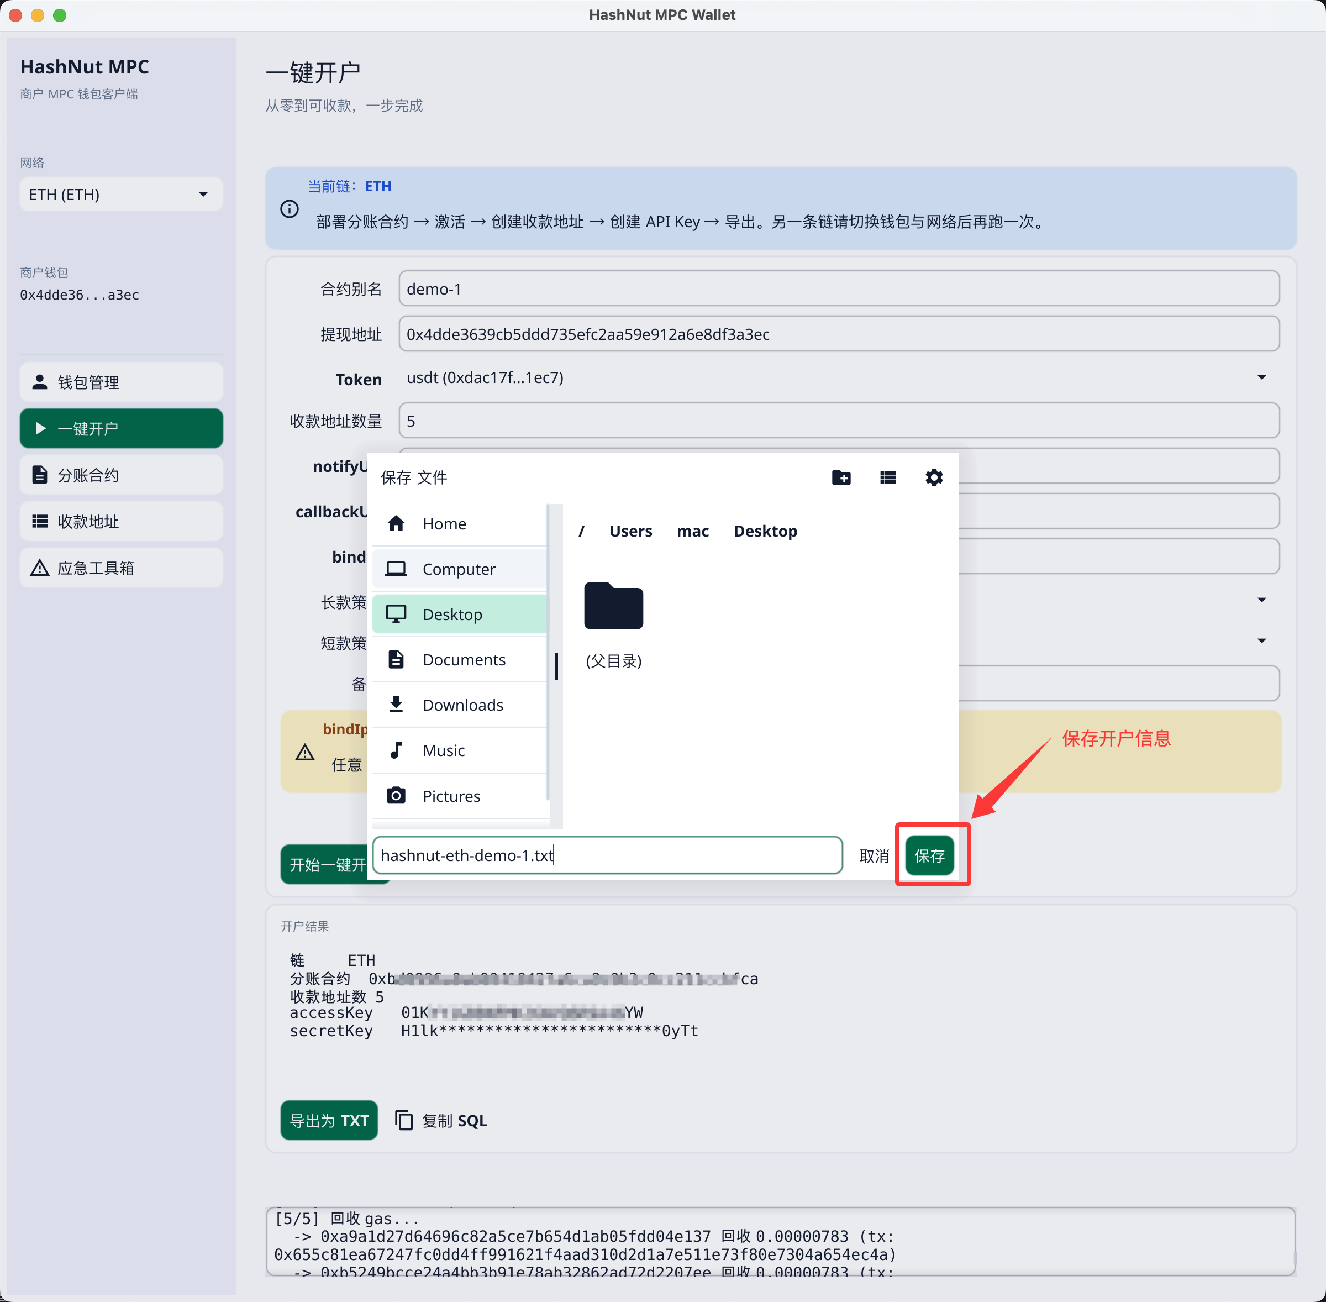The image size is (1326, 1302).
Task: Go to mac path breadcrumb
Action: [692, 531]
